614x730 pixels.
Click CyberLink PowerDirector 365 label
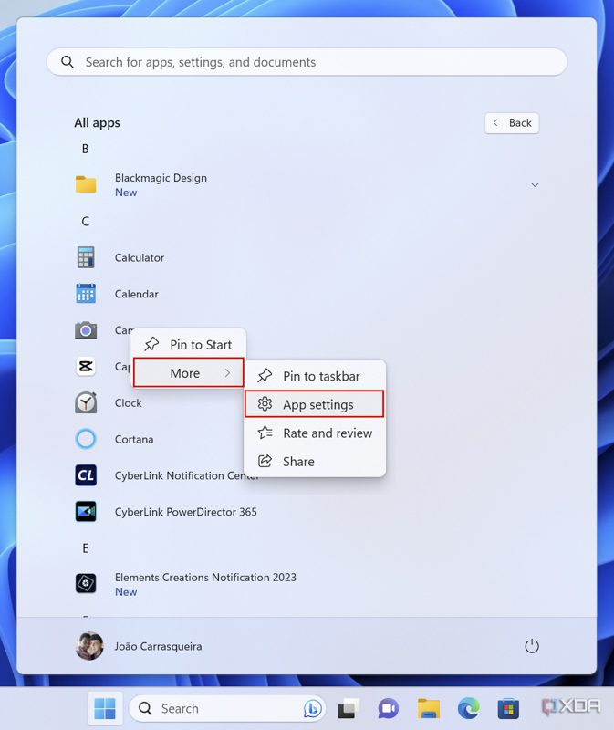[x=186, y=512]
